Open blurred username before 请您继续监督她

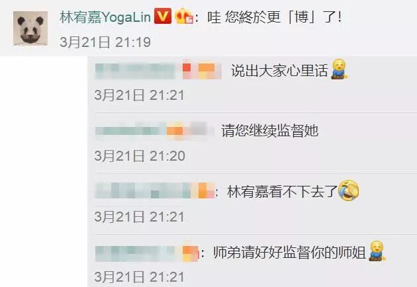pos(130,131)
